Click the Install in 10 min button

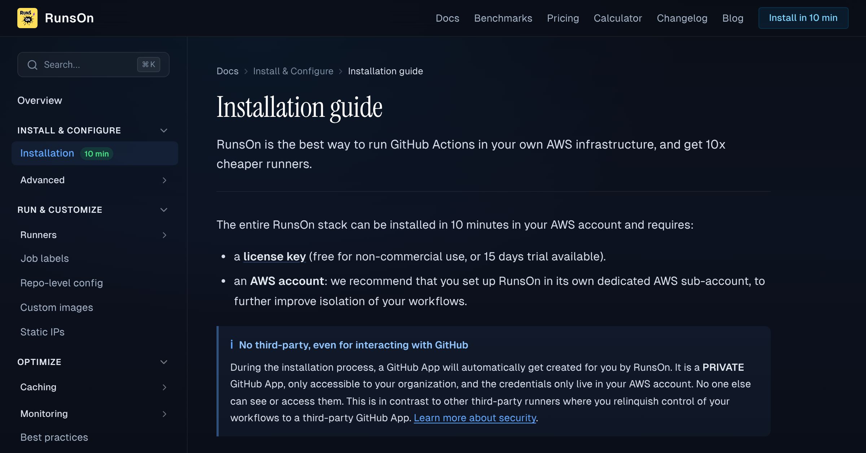click(x=804, y=18)
